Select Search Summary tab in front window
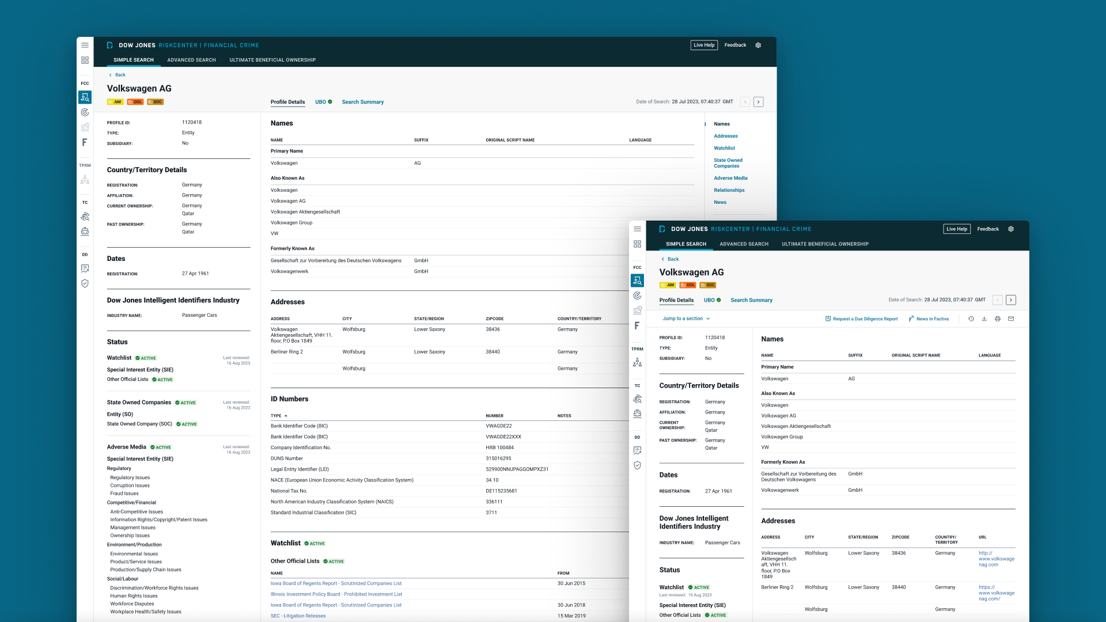Viewport: 1106px width, 622px height. click(x=752, y=300)
